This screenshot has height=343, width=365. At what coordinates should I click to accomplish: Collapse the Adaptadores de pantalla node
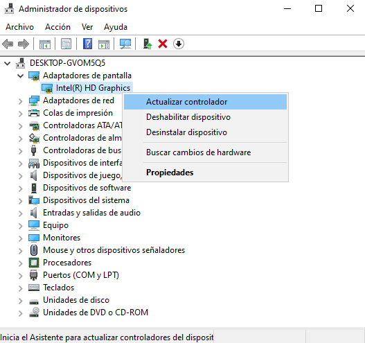21,76
